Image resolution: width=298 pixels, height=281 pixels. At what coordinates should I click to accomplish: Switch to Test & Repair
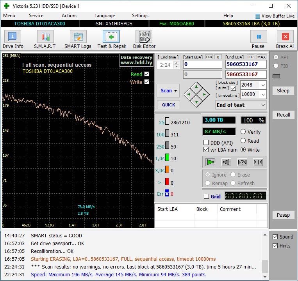pyautogui.click(x=112, y=39)
